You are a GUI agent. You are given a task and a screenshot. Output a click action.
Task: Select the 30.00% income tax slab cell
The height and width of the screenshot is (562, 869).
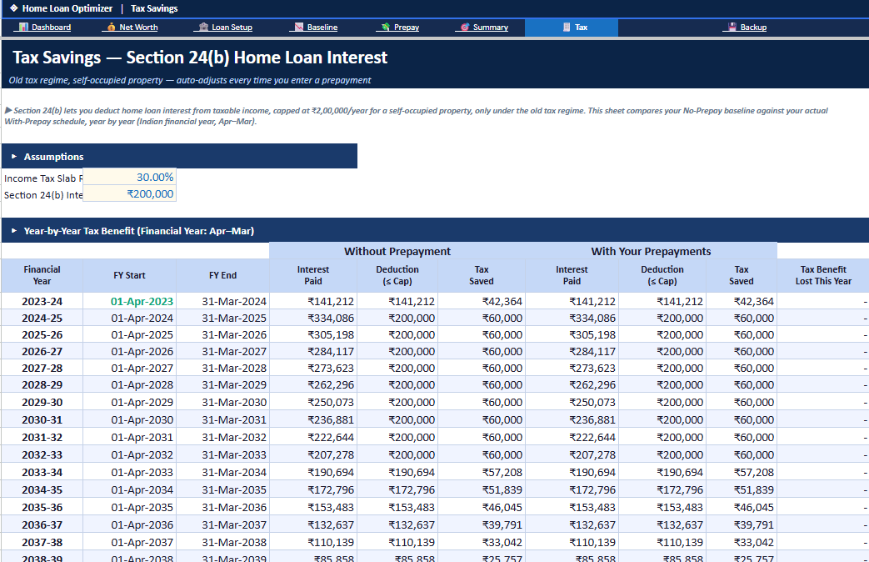point(129,177)
